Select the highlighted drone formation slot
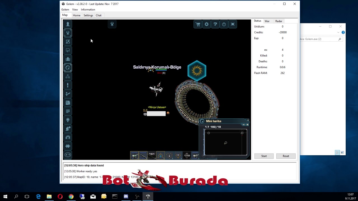 161,155
